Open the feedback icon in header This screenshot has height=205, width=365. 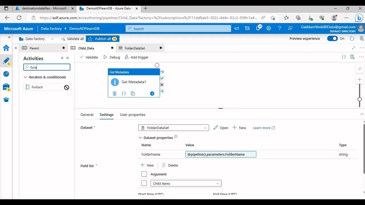click(290, 28)
